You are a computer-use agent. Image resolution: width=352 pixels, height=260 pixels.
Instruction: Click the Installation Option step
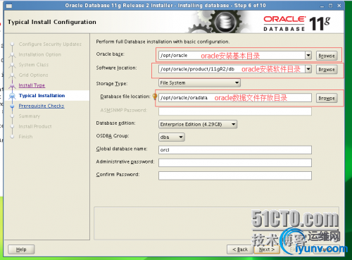point(39,54)
